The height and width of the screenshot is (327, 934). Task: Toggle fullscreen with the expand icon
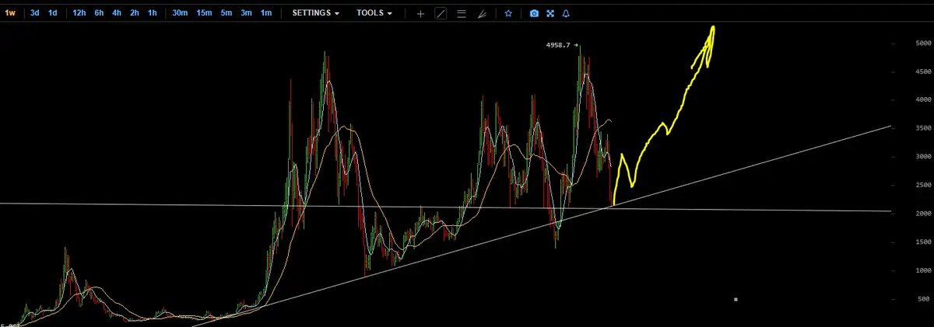tap(550, 13)
